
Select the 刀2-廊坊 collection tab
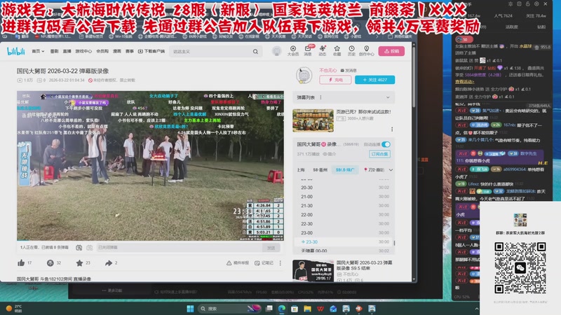[x=374, y=170]
